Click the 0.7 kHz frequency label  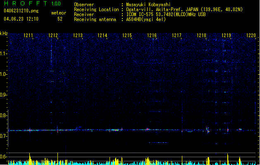coord(3,136)
